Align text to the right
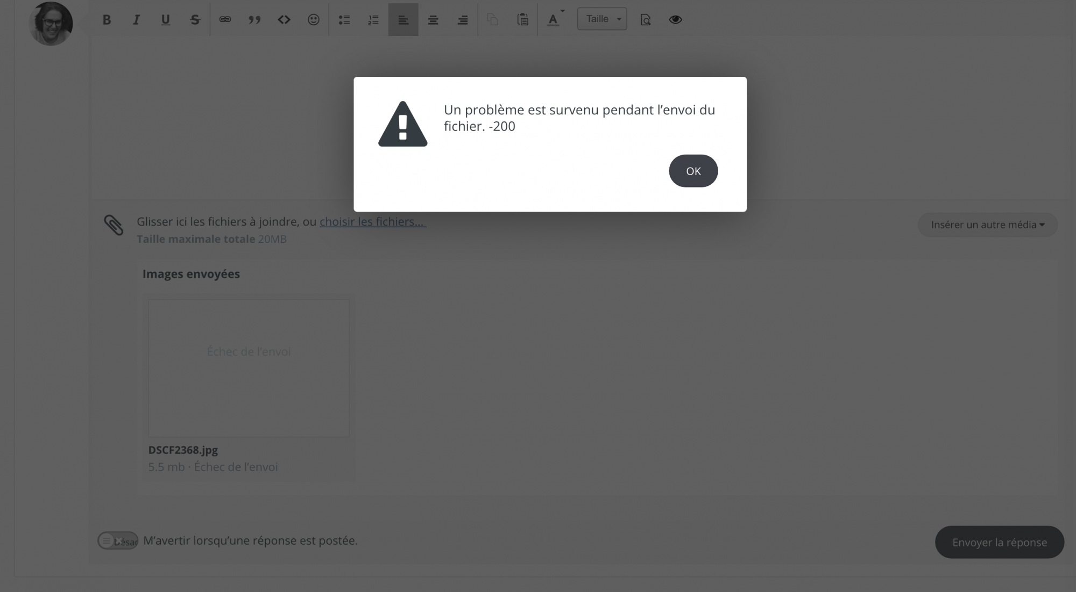The width and height of the screenshot is (1076, 592). point(462,20)
